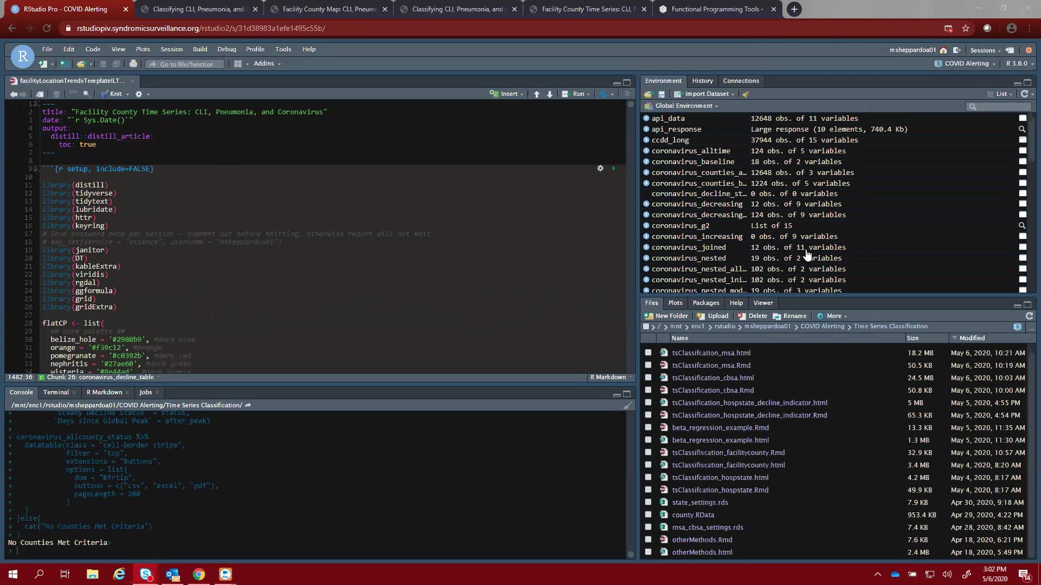This screenshot has height=585, width=1041.
Task: Inspect coronavirus_g2 list magnifier icon
Action: [x=1022, y=225]
